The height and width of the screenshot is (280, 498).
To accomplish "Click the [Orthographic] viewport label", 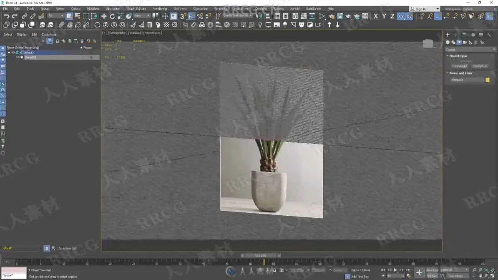I will 117,33.
